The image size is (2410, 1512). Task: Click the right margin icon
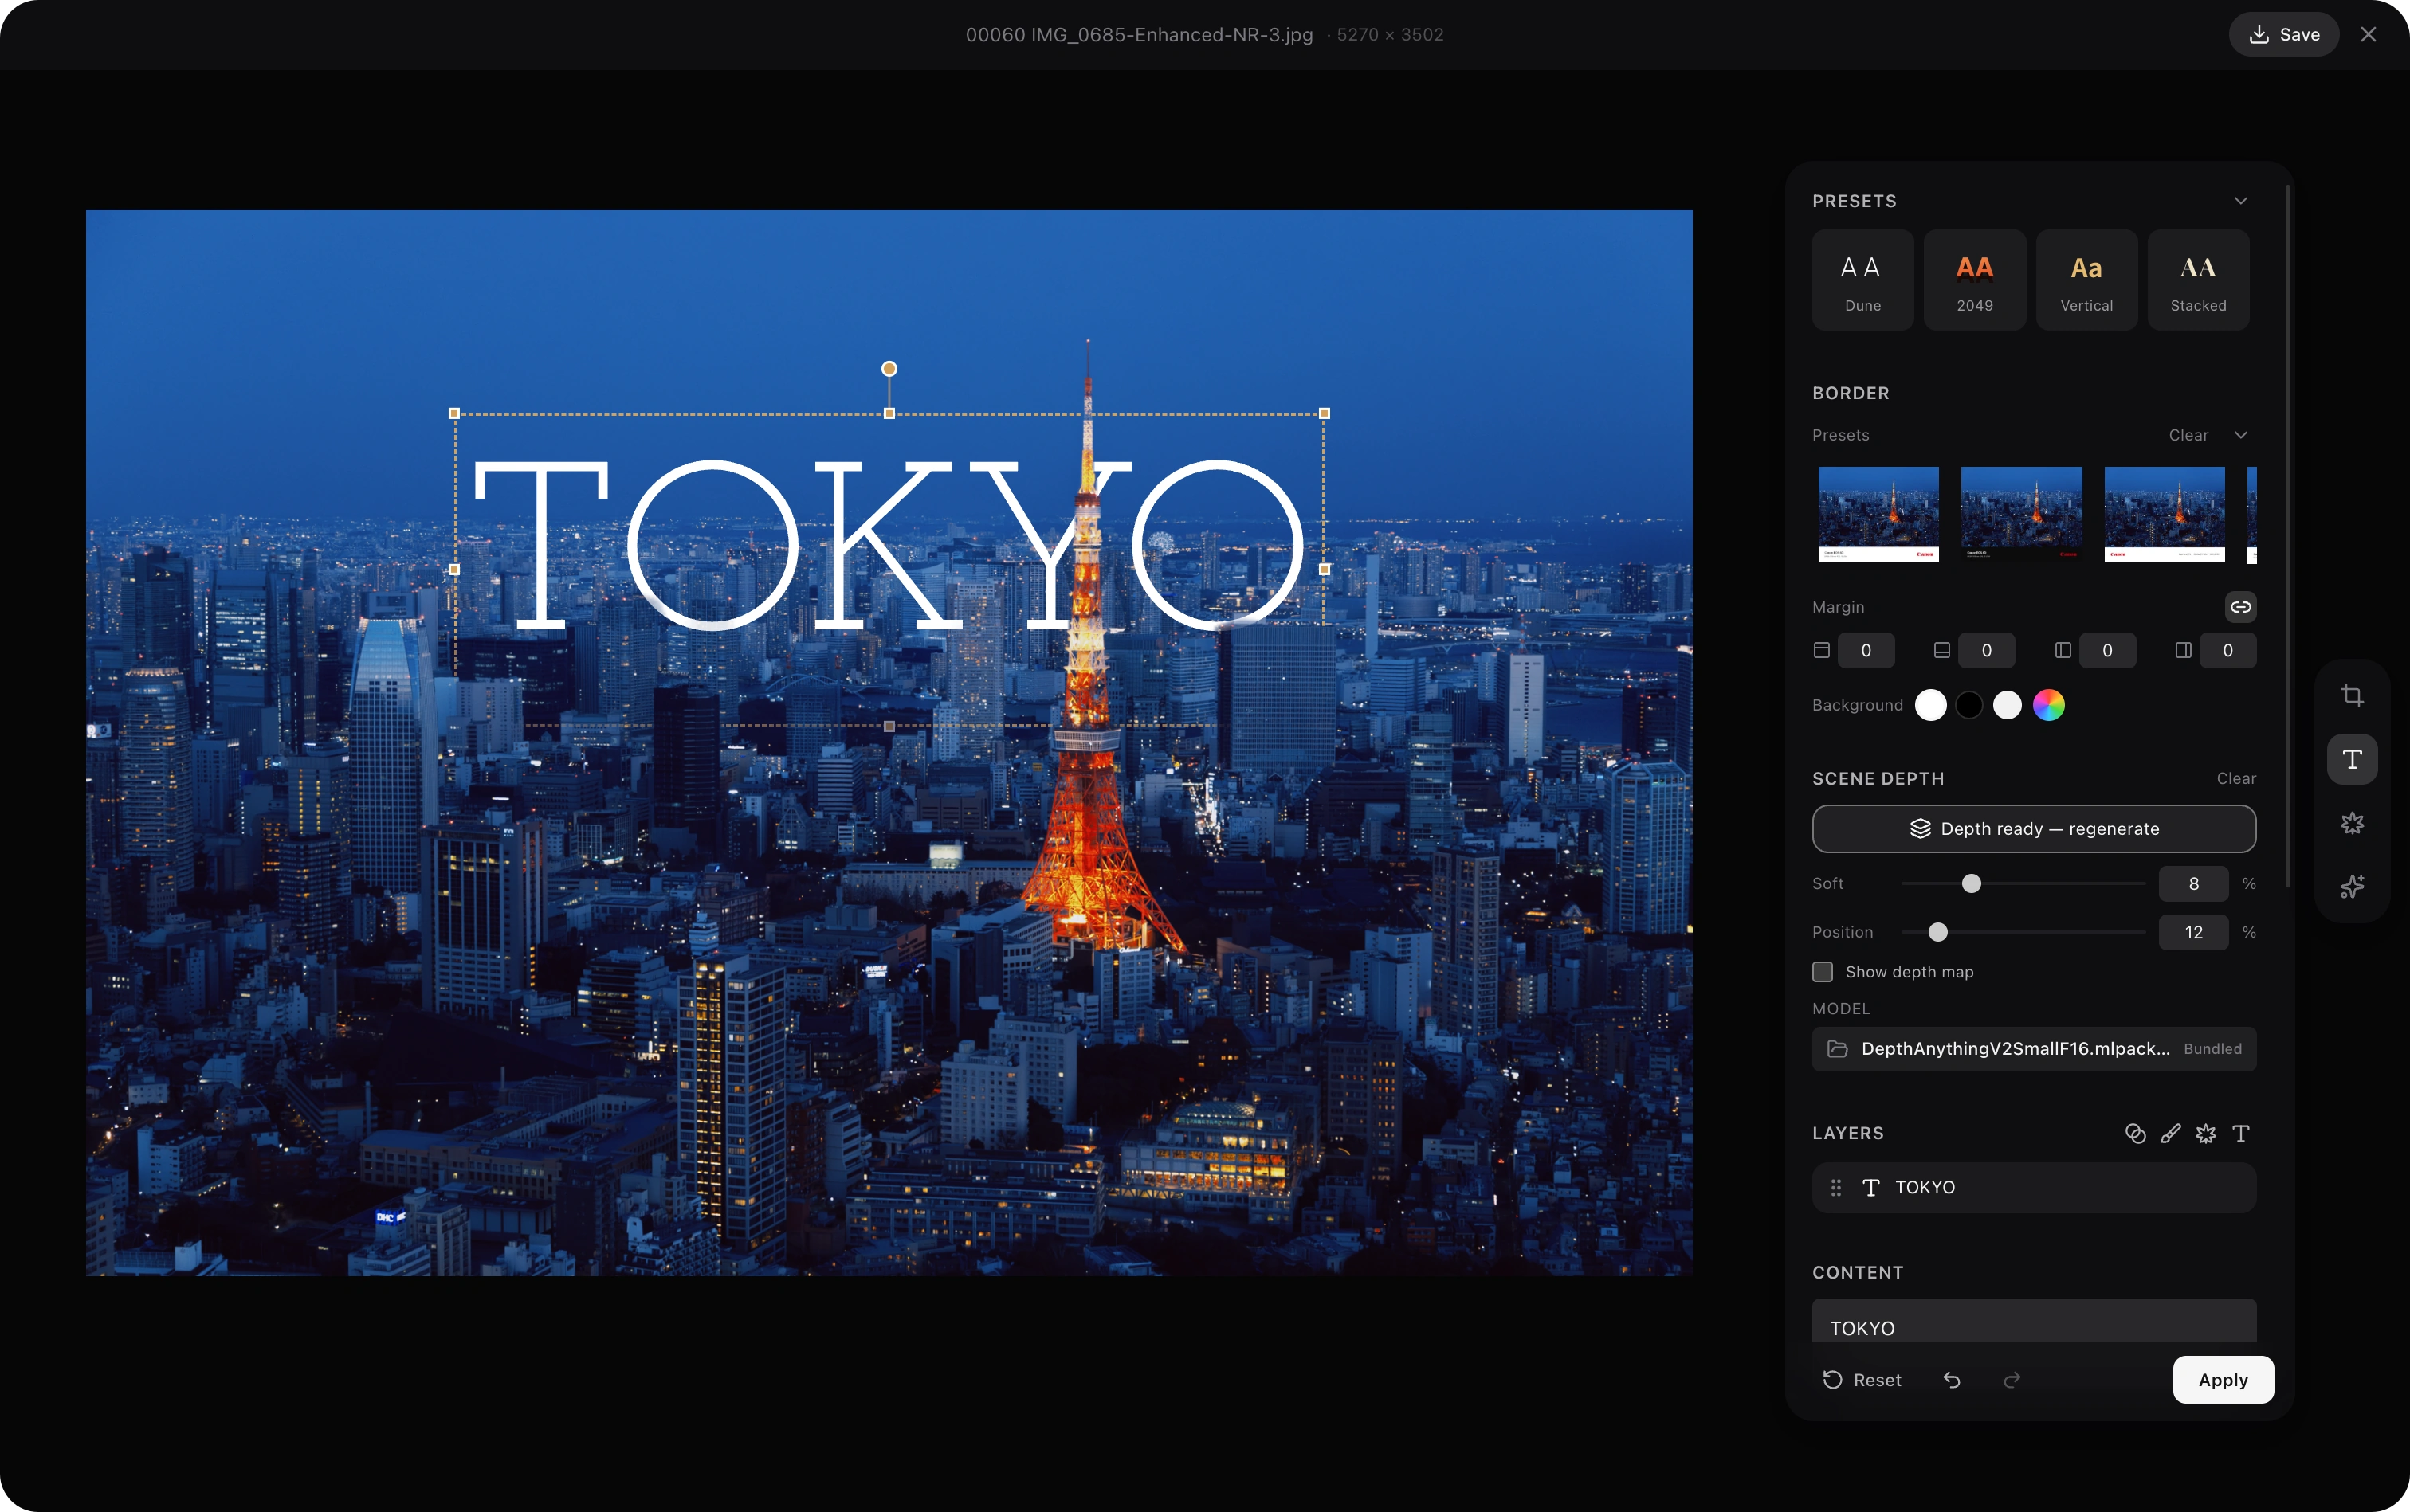pos(2183,650)
